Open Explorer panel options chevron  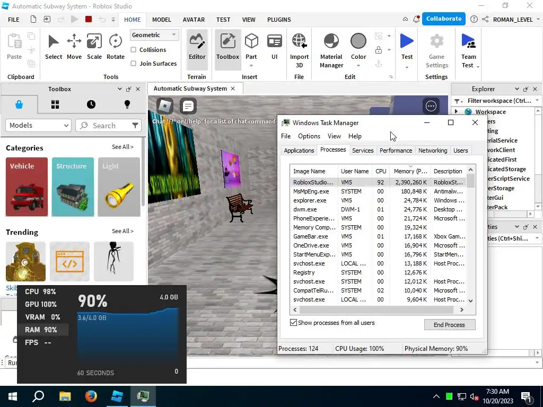click(x=516, y=89)
